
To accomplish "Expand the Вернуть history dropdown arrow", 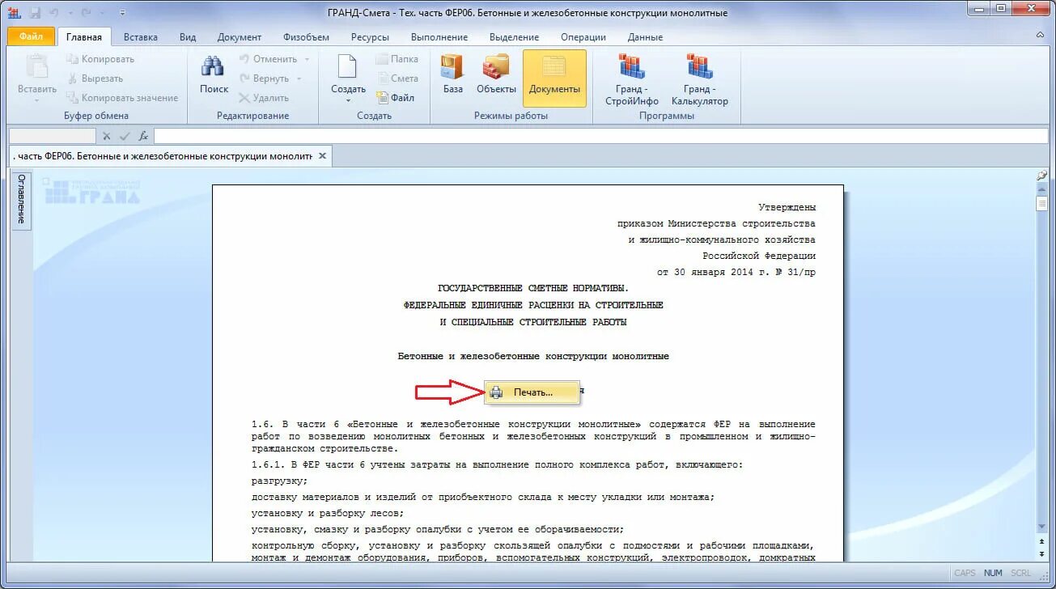I will pos(299,78).
